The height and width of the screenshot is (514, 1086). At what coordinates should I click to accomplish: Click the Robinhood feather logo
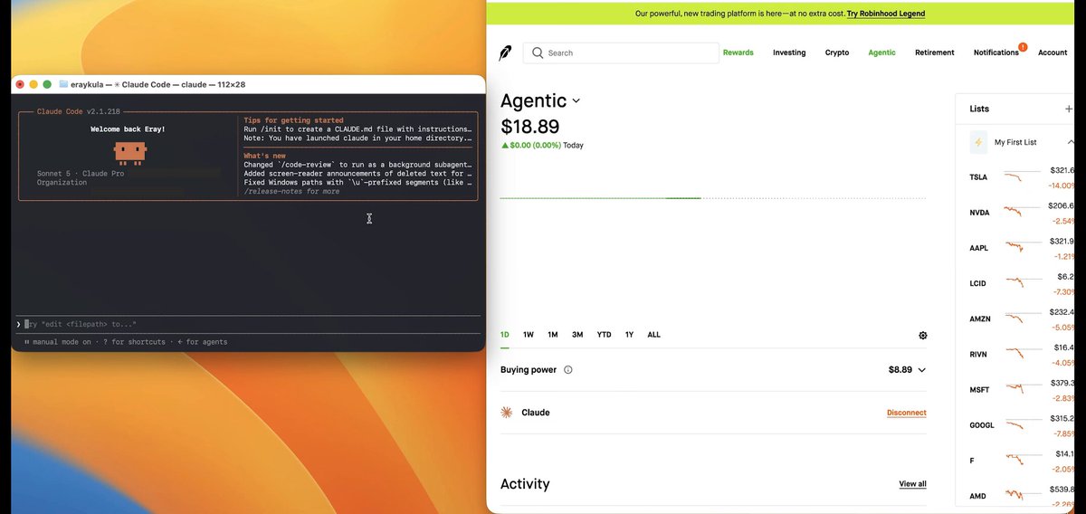(x=505, y=53)
